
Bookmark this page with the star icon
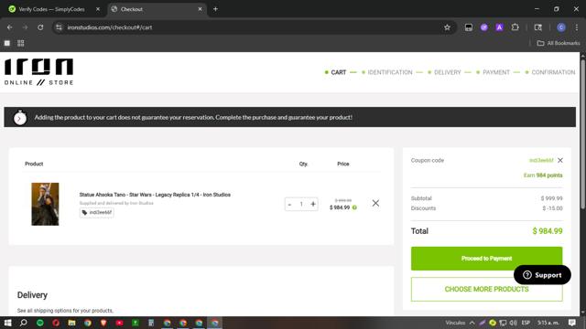coord(447,27)
